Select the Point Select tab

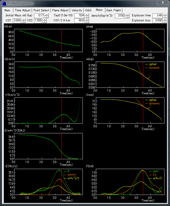pyautogui.click(x=41, y=10)
